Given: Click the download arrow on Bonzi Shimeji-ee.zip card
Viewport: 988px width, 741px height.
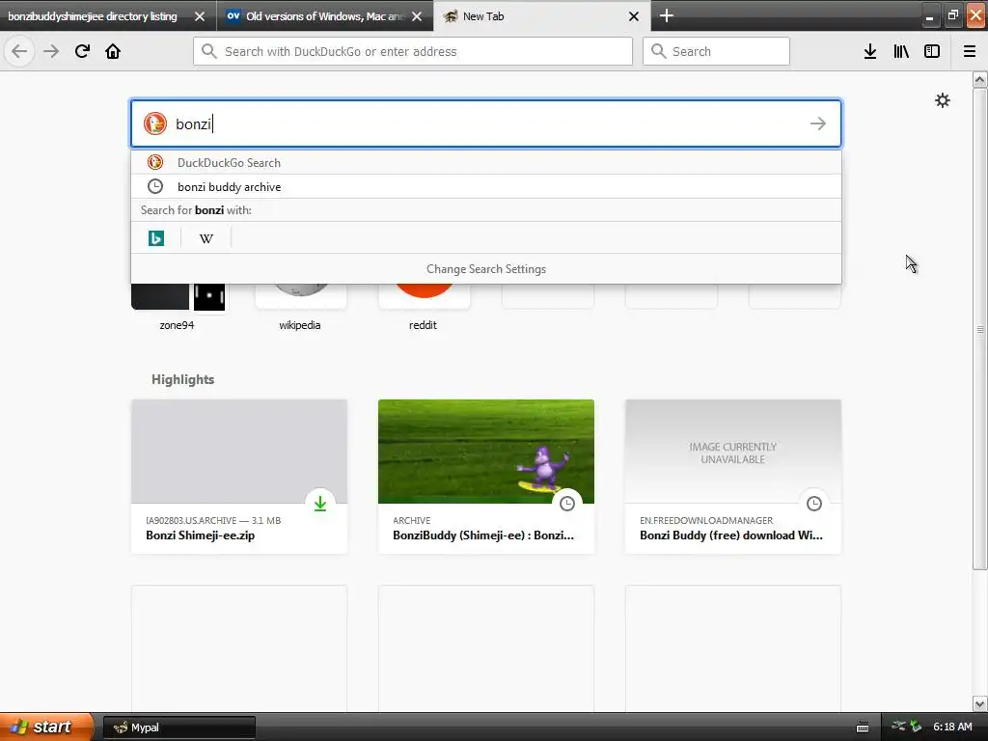Looking at the screenshot, I should click(320, 504).
